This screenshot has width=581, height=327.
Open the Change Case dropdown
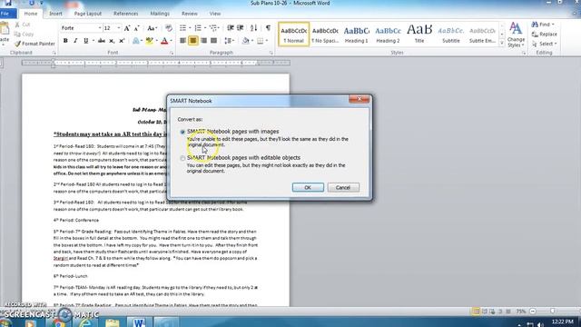click(152, 28)
